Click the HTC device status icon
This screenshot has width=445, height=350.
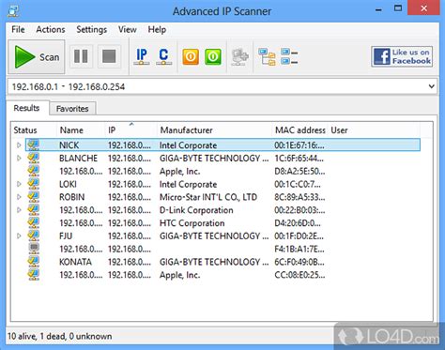[x=34, y=222]
